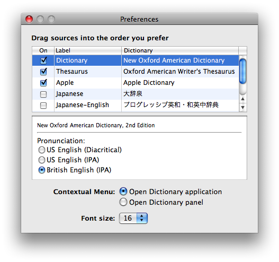Click the sources list scrollbar thumb

pyautogui.click(x=242, y=71)
